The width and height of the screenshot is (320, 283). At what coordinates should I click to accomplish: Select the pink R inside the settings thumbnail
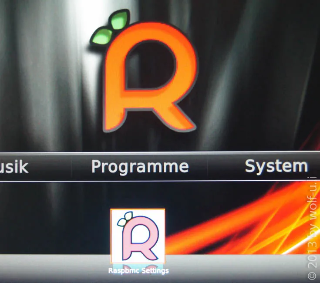140,239
